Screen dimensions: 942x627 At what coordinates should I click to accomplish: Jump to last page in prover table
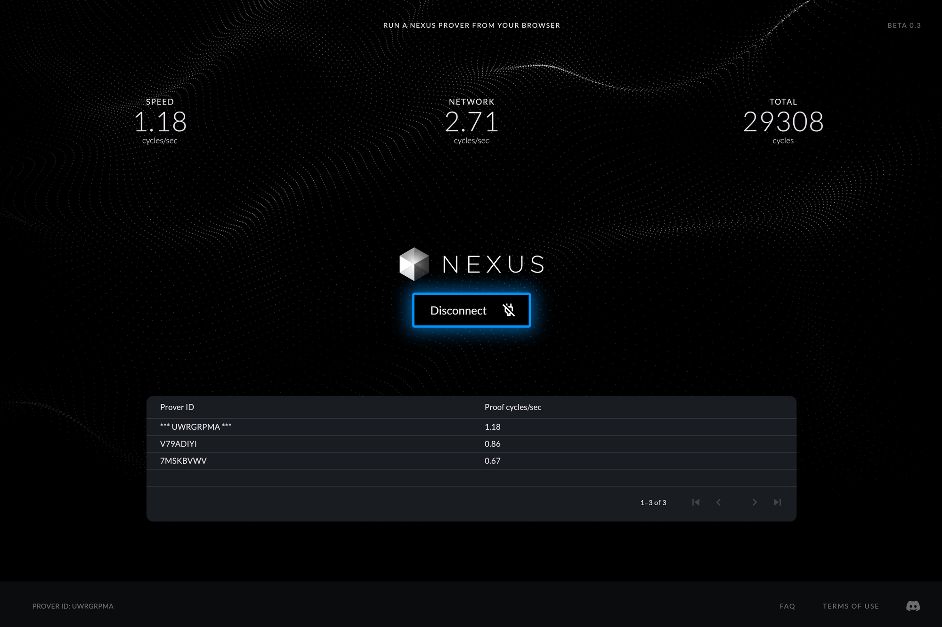777,502
